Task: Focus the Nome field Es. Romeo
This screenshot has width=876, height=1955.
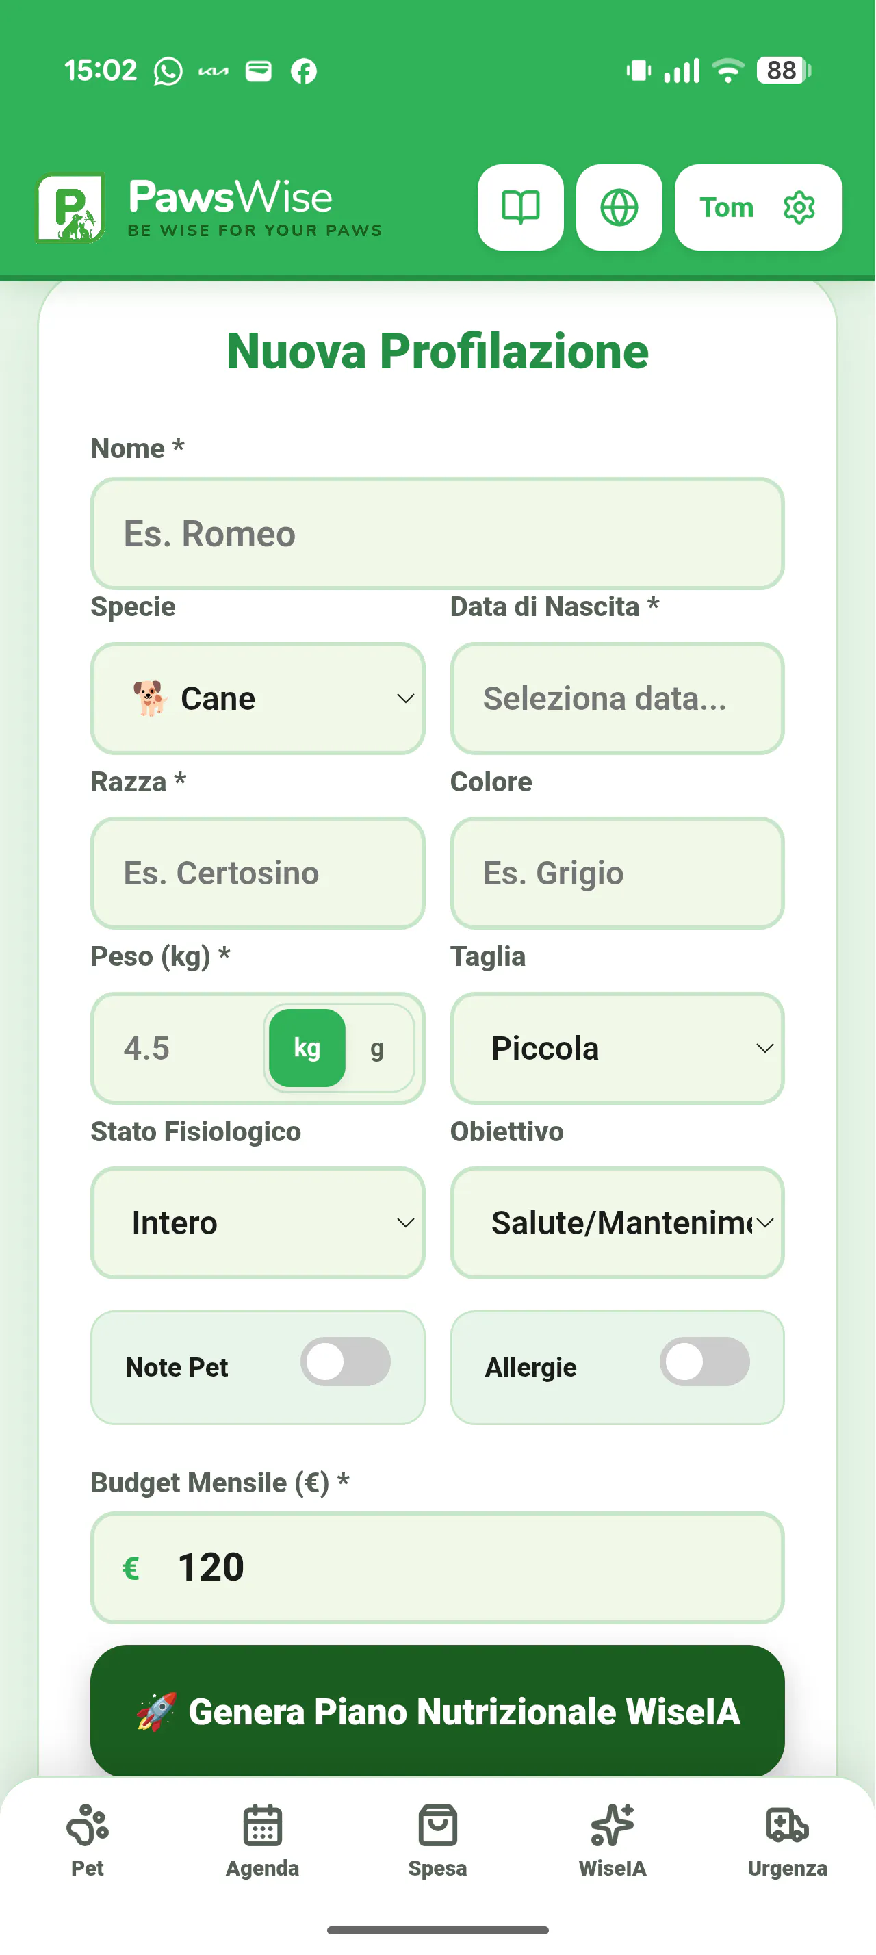Action: point(437,533)
